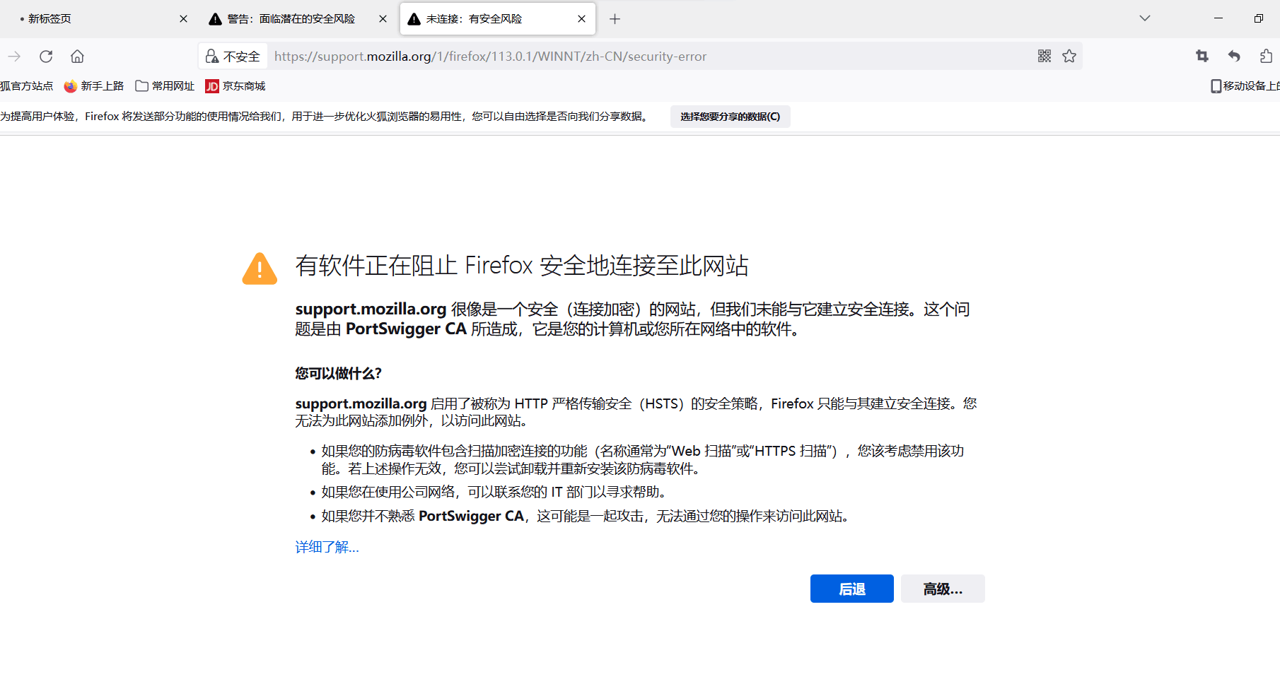The width and height of the screenshot is (1280, 696).
Task: Restore the browser window size
Action: 1258,18
